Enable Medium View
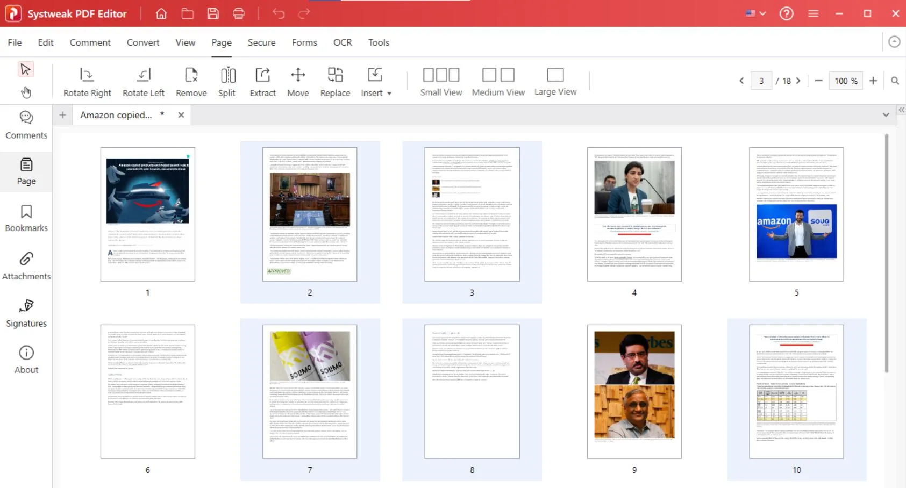Screen dimensions: 906x488 point(498,81)
